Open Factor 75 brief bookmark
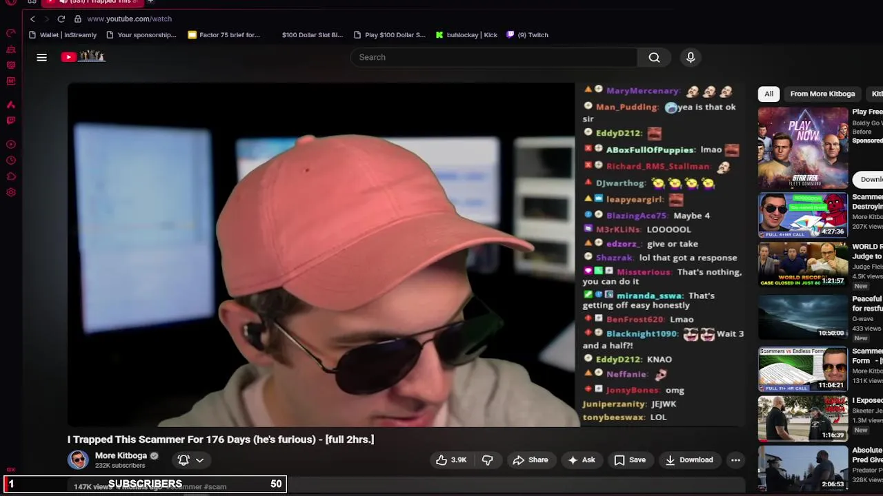883x496 pixels. tap(224, 34)
